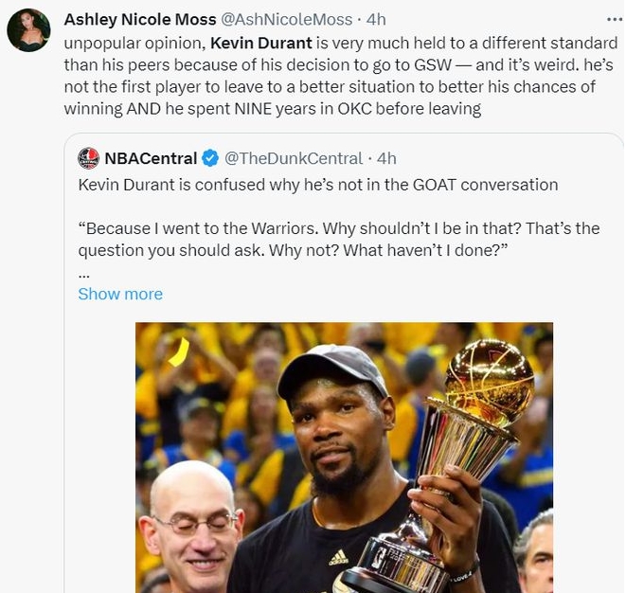Click the @TheDunkCentral handle
626x593 pixels.
coord(293,158)
